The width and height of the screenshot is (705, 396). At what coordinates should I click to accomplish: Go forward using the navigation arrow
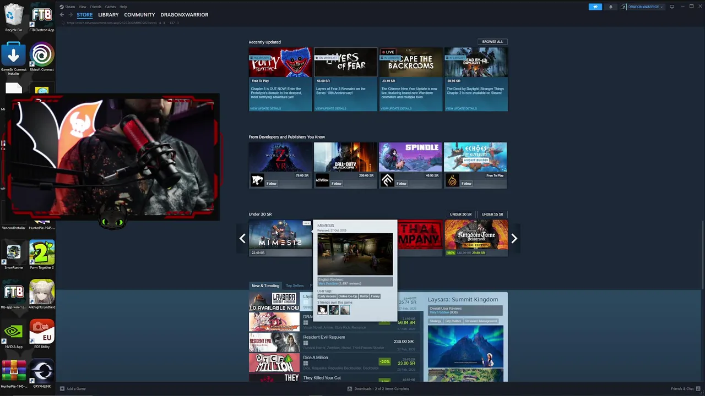tap(70, 15)
